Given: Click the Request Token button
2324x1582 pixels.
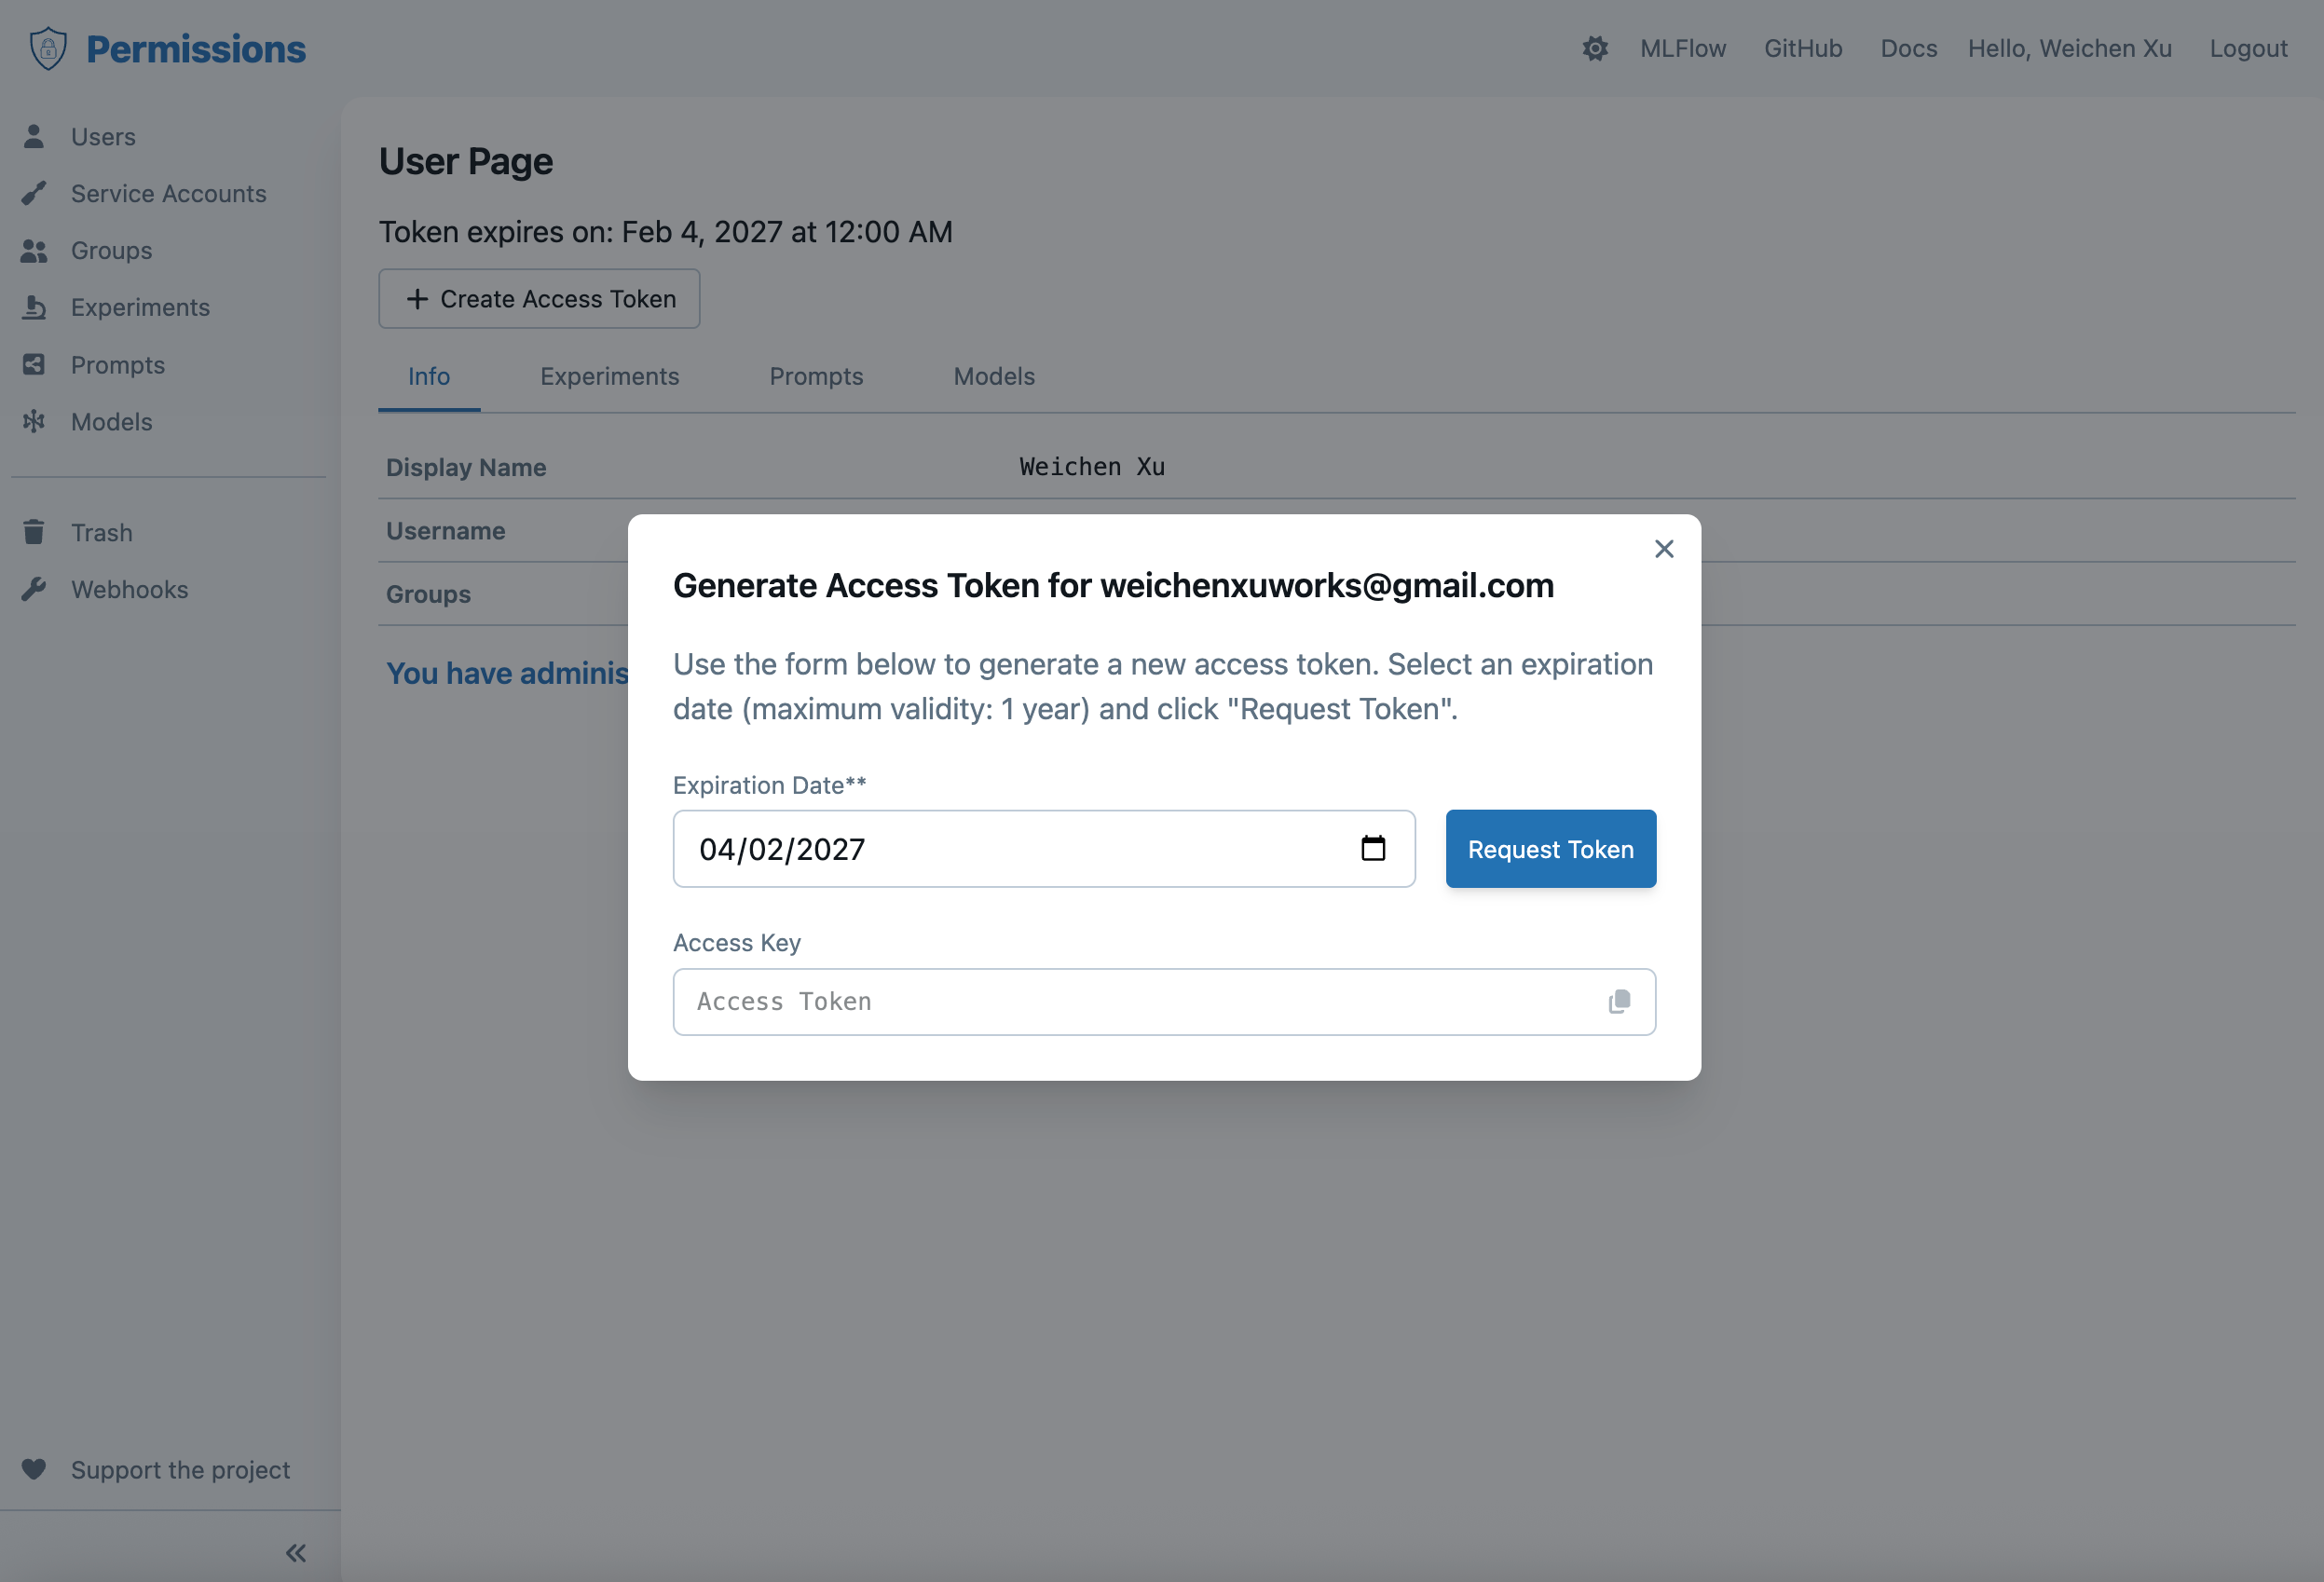Looking at the screenshot, I should tap(1550, 848).
